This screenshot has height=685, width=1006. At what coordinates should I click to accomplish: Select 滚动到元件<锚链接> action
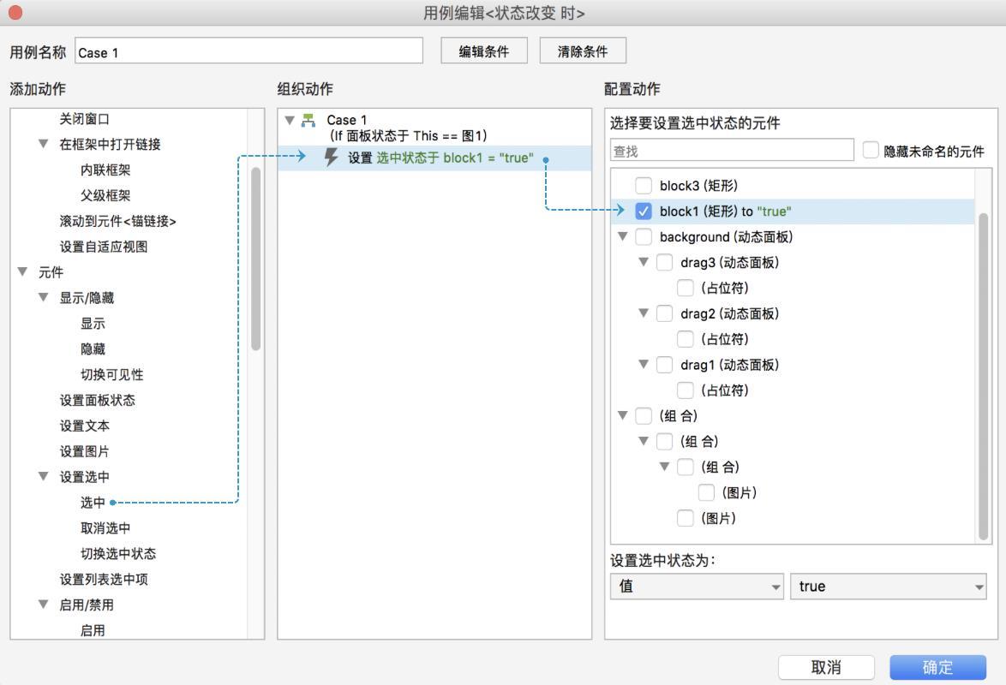click(117, 221)
